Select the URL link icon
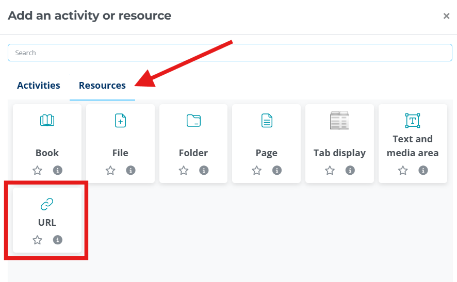457x282 pixels. pyautogui.click(x=47, y=204)
